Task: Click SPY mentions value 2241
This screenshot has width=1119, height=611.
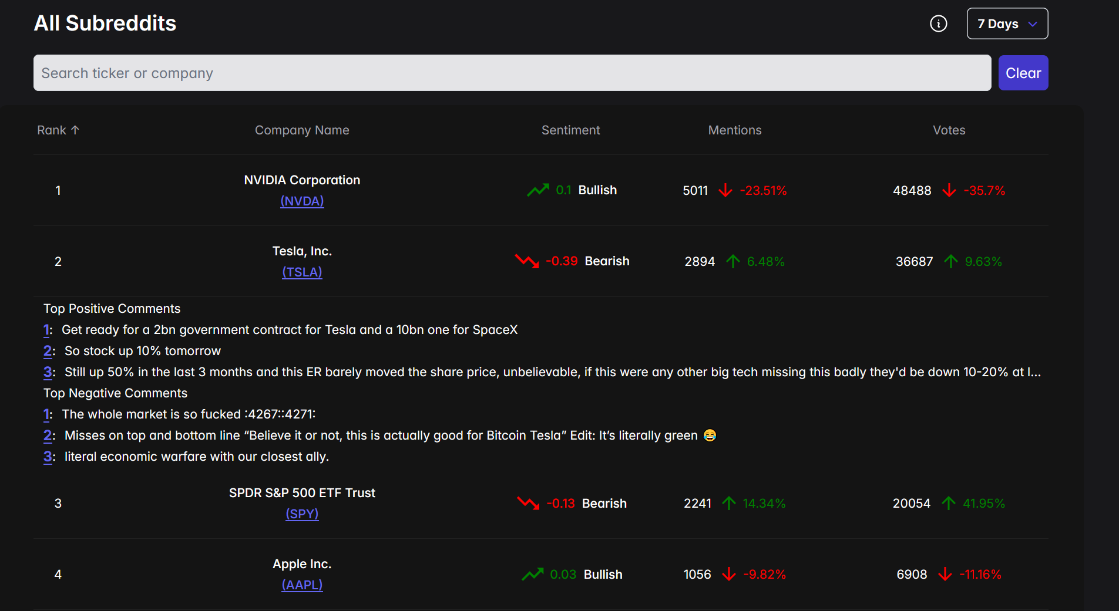Action: click(697, 503)
